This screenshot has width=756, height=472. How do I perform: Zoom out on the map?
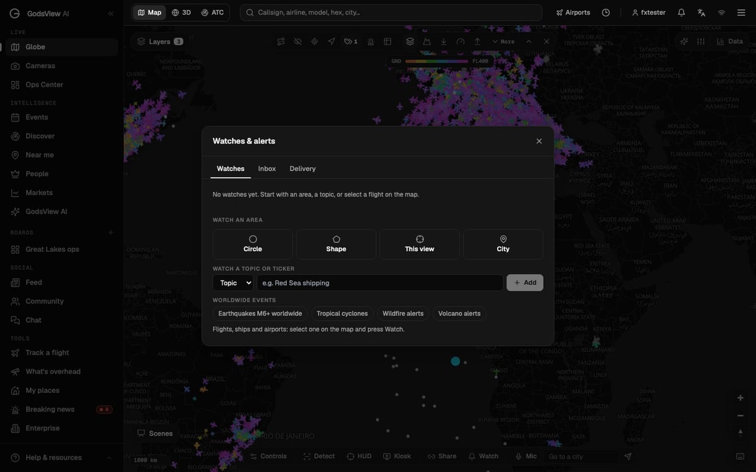741,415
